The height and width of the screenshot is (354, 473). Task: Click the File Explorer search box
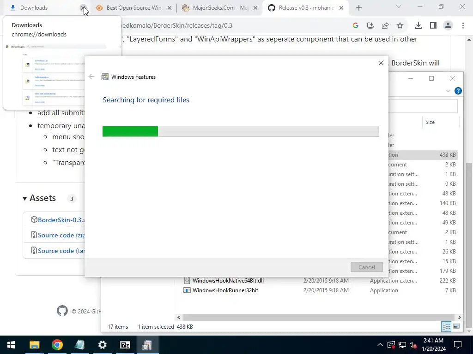pyautogui.click(x=423, y=106)
